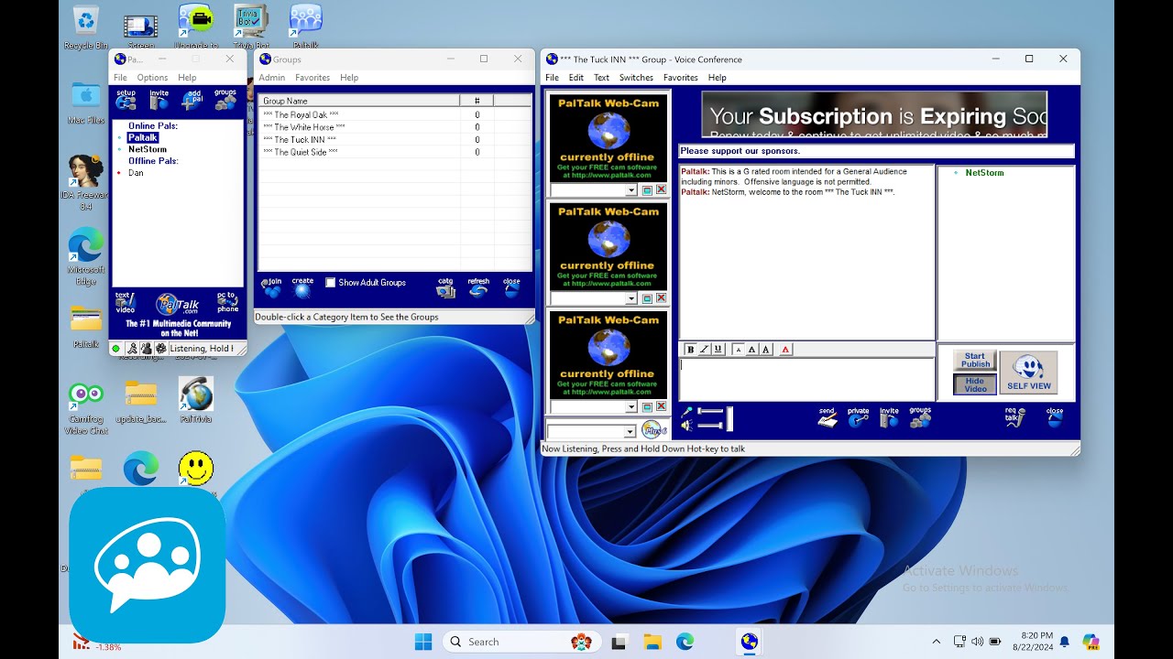
Task: Click the # column header in Groups
Action: pyautogui.click(x=477, y=101)
